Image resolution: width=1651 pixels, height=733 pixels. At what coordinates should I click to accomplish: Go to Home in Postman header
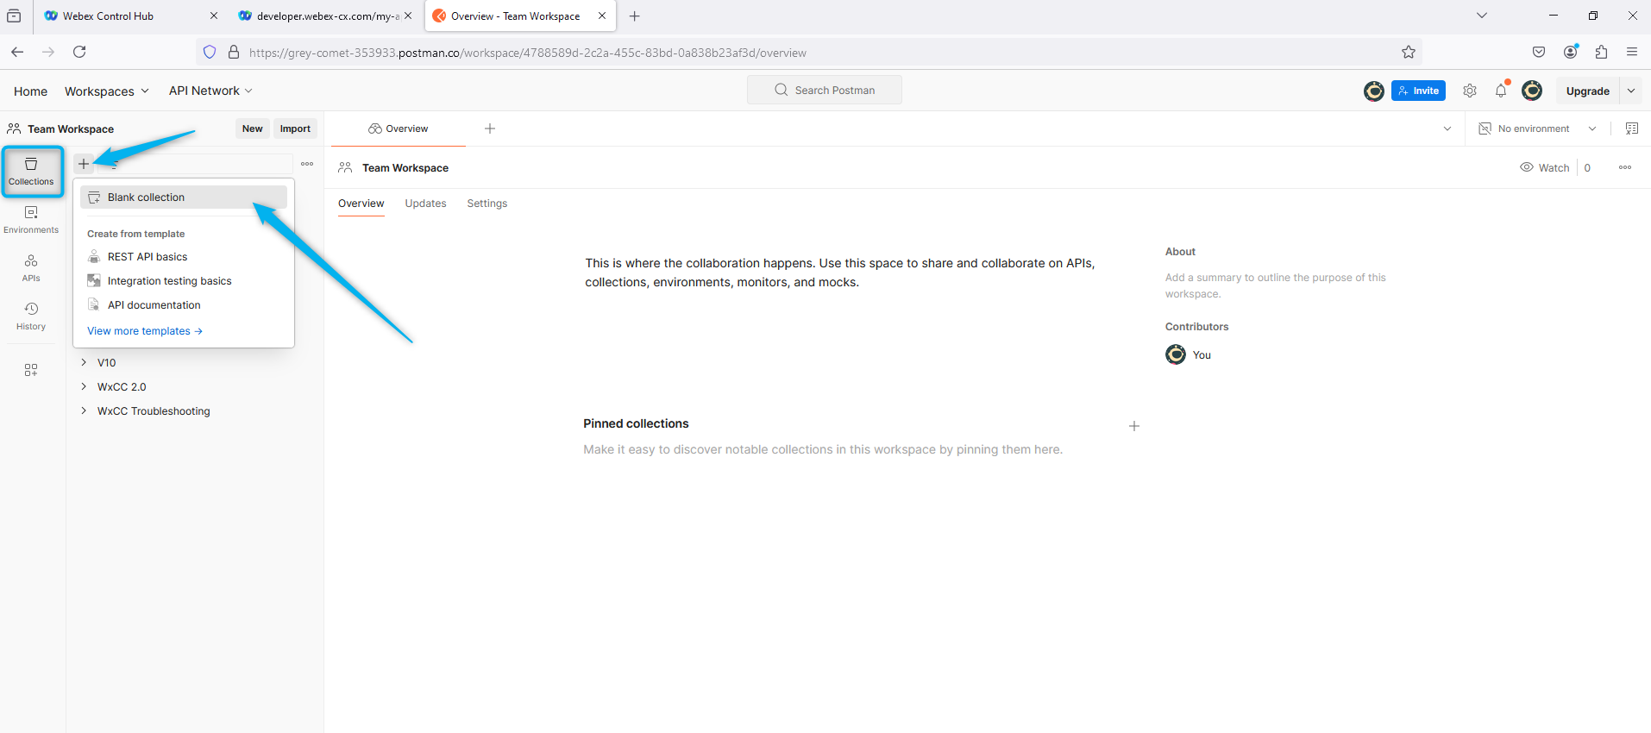[x=31, y=91]
